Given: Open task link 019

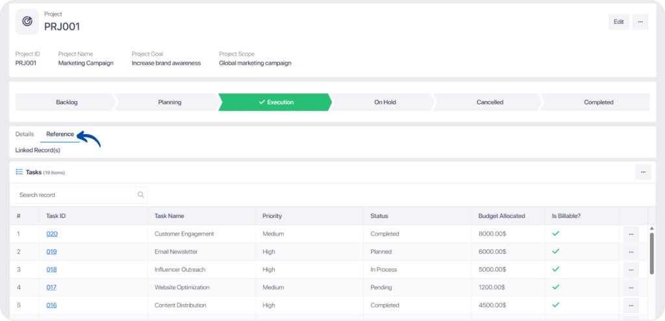Looking at the screenshot, I should click(x=52, y=252).
